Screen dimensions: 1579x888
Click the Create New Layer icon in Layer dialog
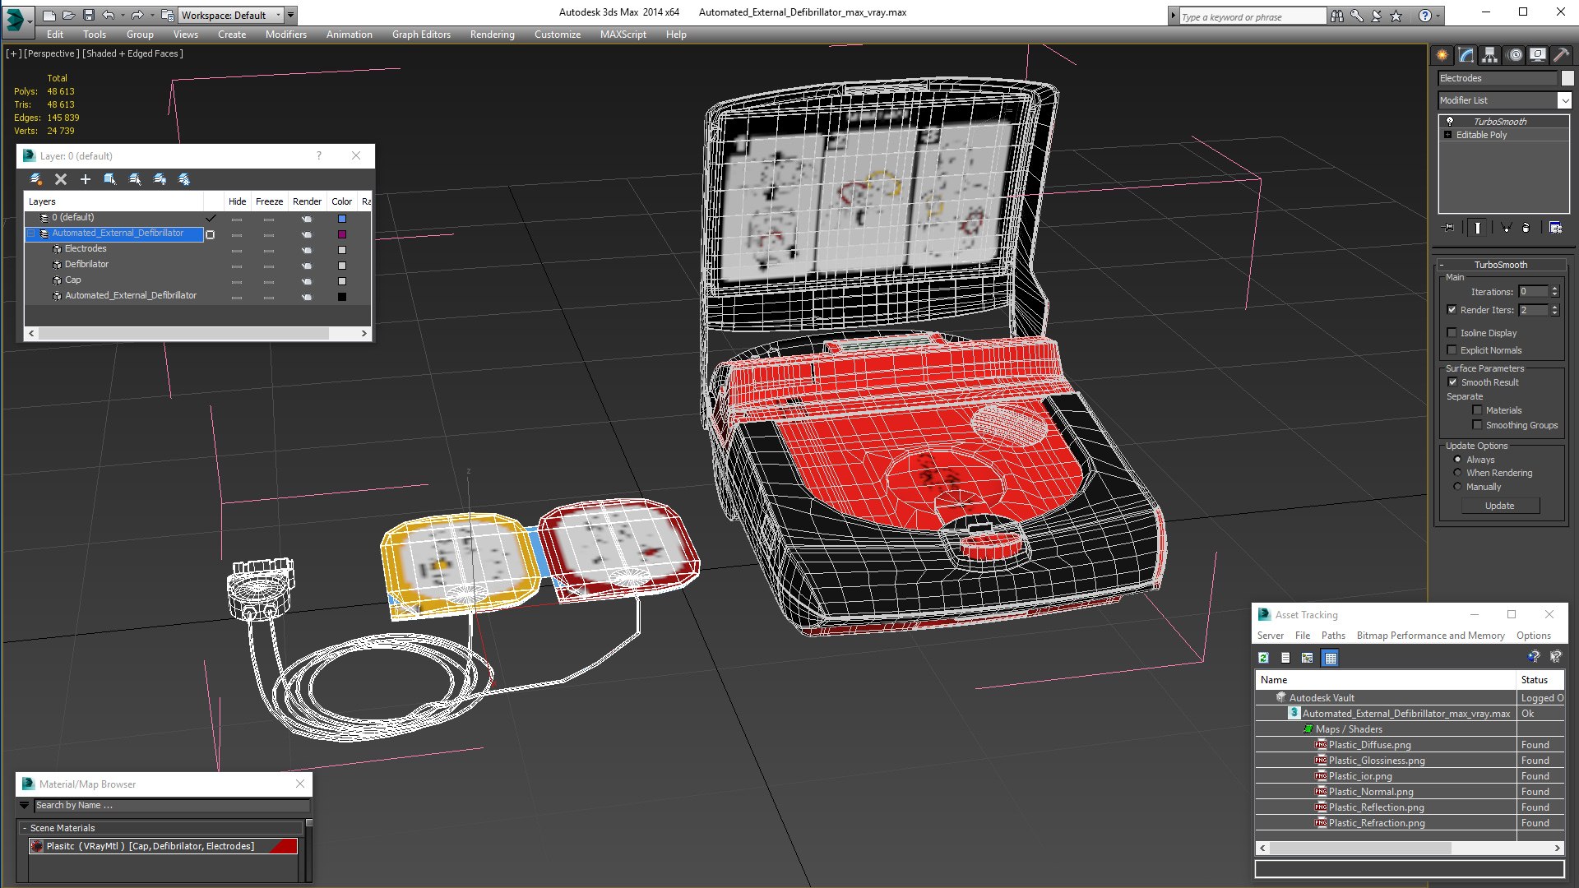[36, 179]
